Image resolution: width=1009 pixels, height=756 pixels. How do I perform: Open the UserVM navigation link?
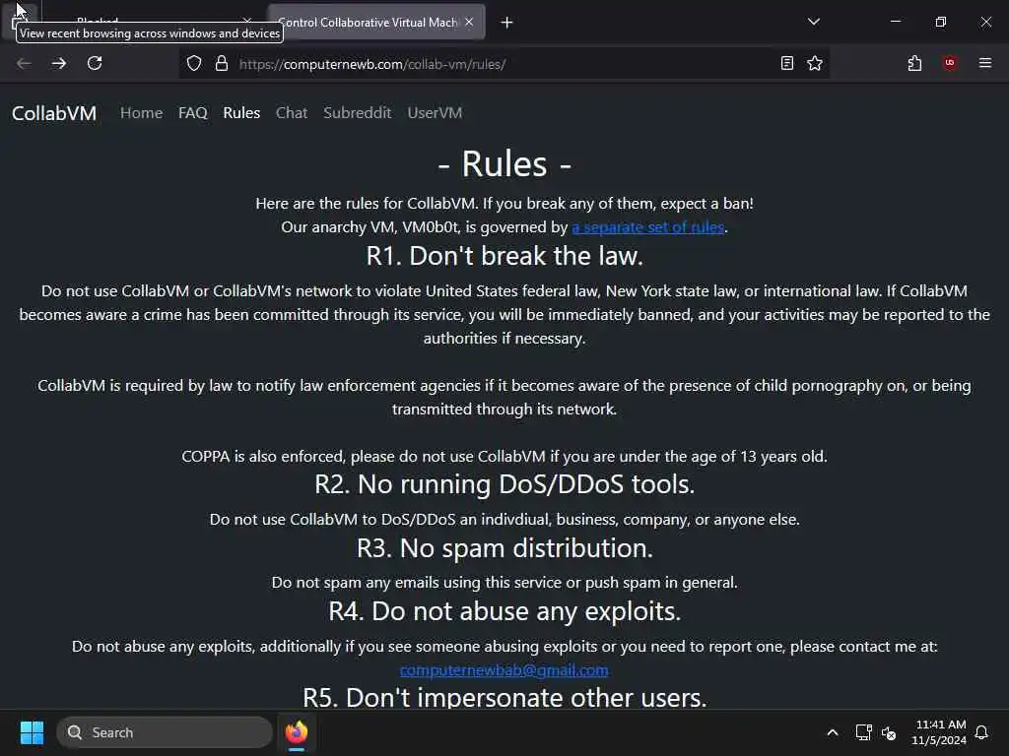pyautogui.click(x=435, y=113)
